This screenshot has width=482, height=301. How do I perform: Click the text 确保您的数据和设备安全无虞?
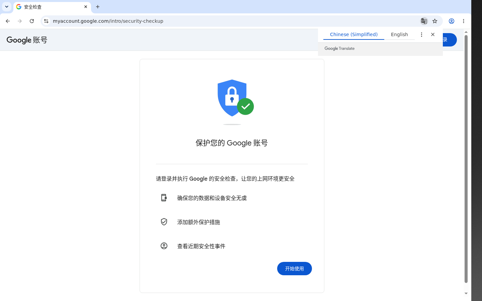pos(212,198)
